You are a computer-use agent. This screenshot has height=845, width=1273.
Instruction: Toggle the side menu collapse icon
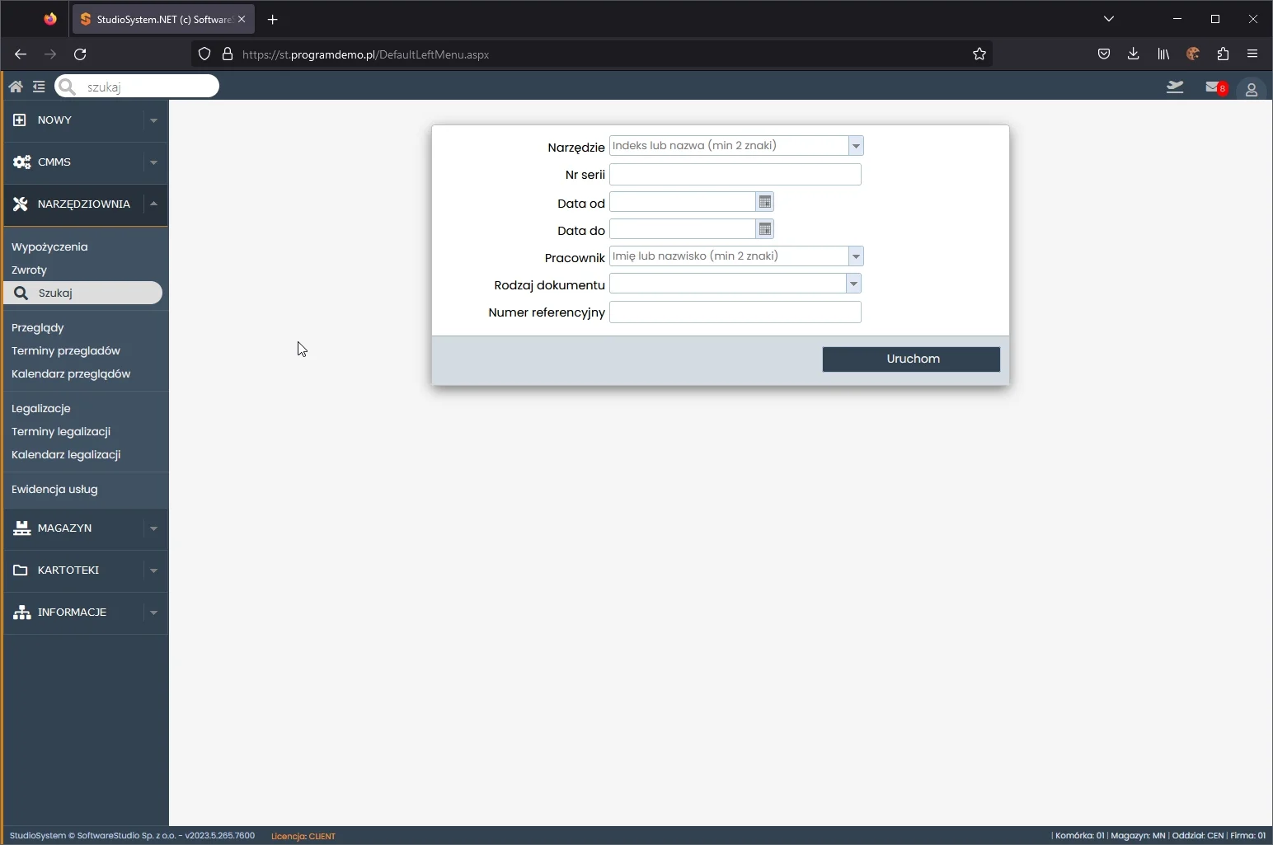tap(39, 87)
